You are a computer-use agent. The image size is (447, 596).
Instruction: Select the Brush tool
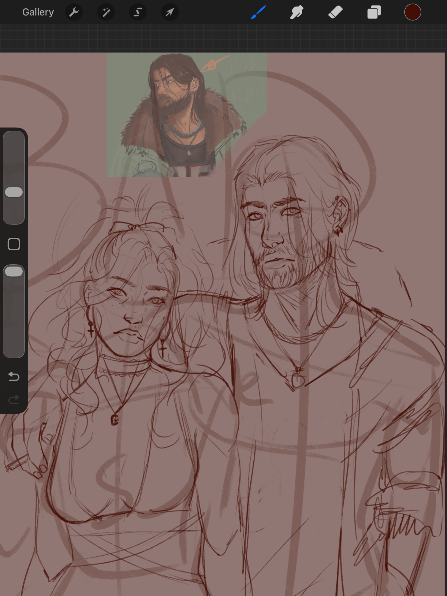pos(258,12)
